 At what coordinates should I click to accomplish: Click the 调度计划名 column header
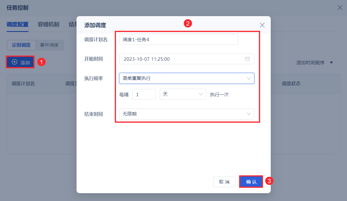pyautogui.click(x=23, y=84)
